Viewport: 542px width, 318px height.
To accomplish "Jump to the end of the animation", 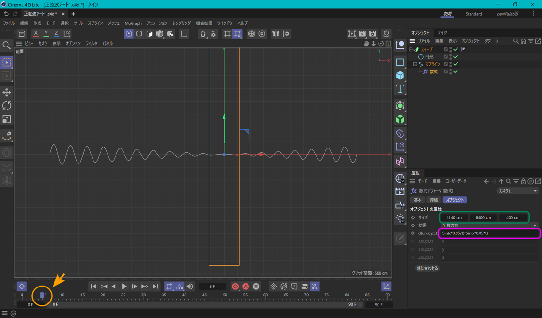I will [155, 287].
